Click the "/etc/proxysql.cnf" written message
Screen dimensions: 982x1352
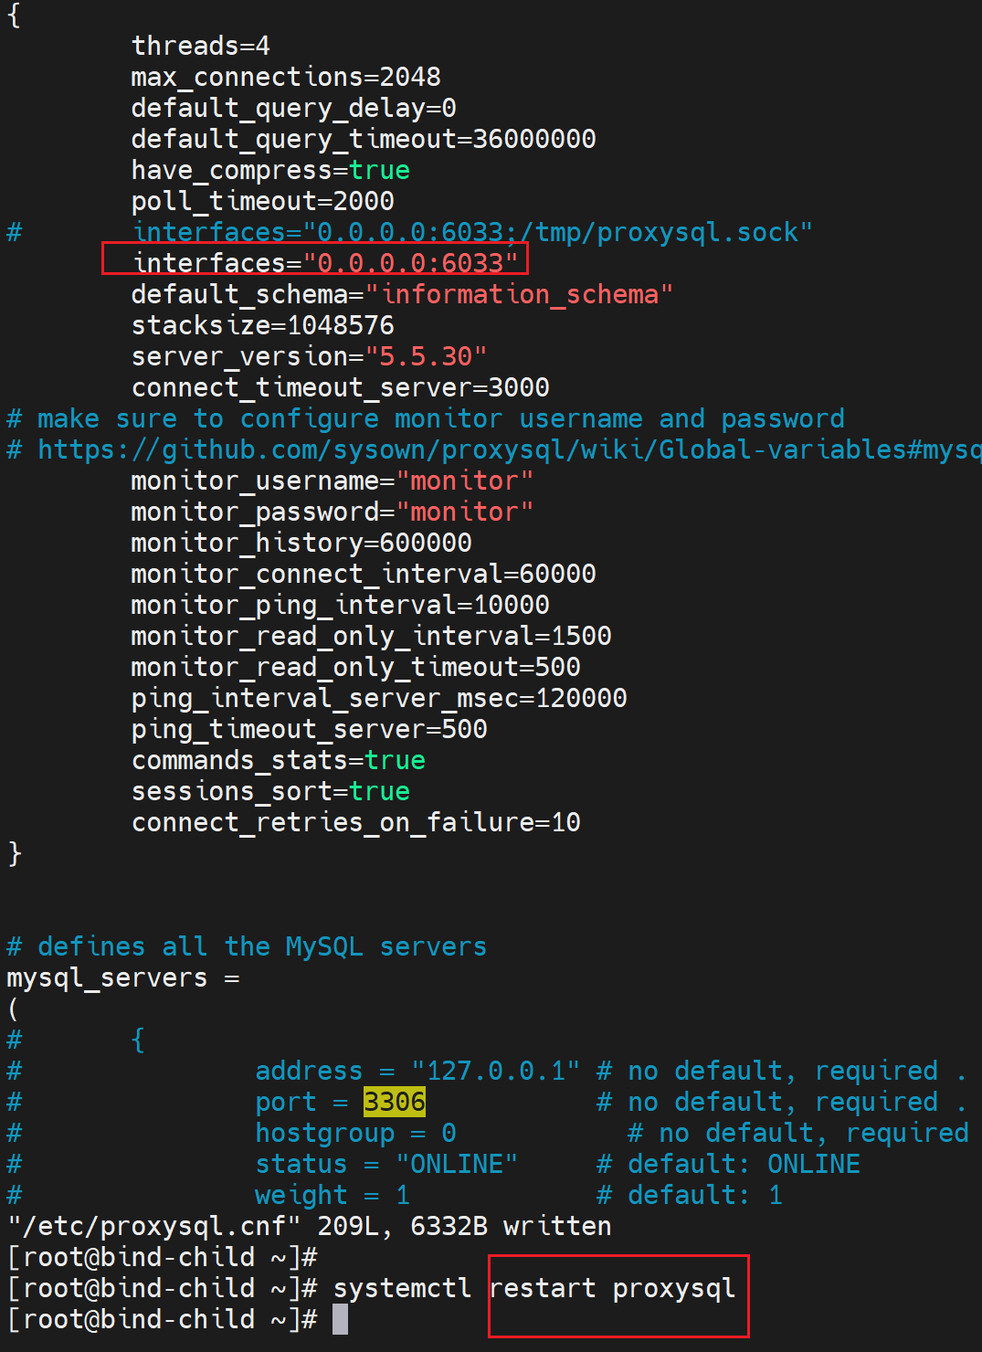pos(309,1226)
